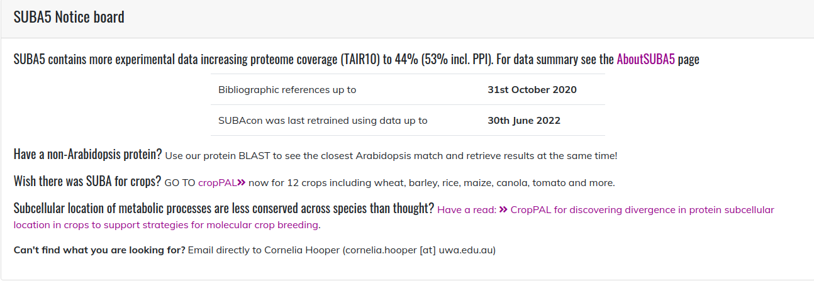The width and height of the screenshot is (814, 281).
Task: Click the cropPAL link
Action: coord(217,183)
